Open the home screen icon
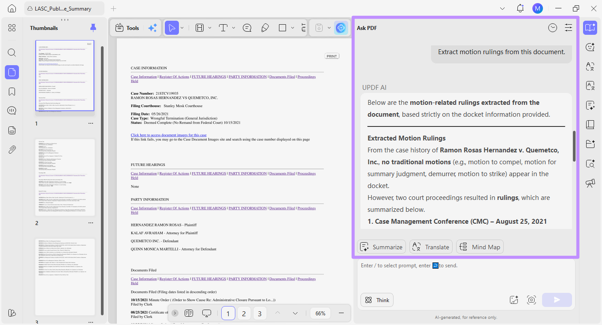 coord(12,8)
